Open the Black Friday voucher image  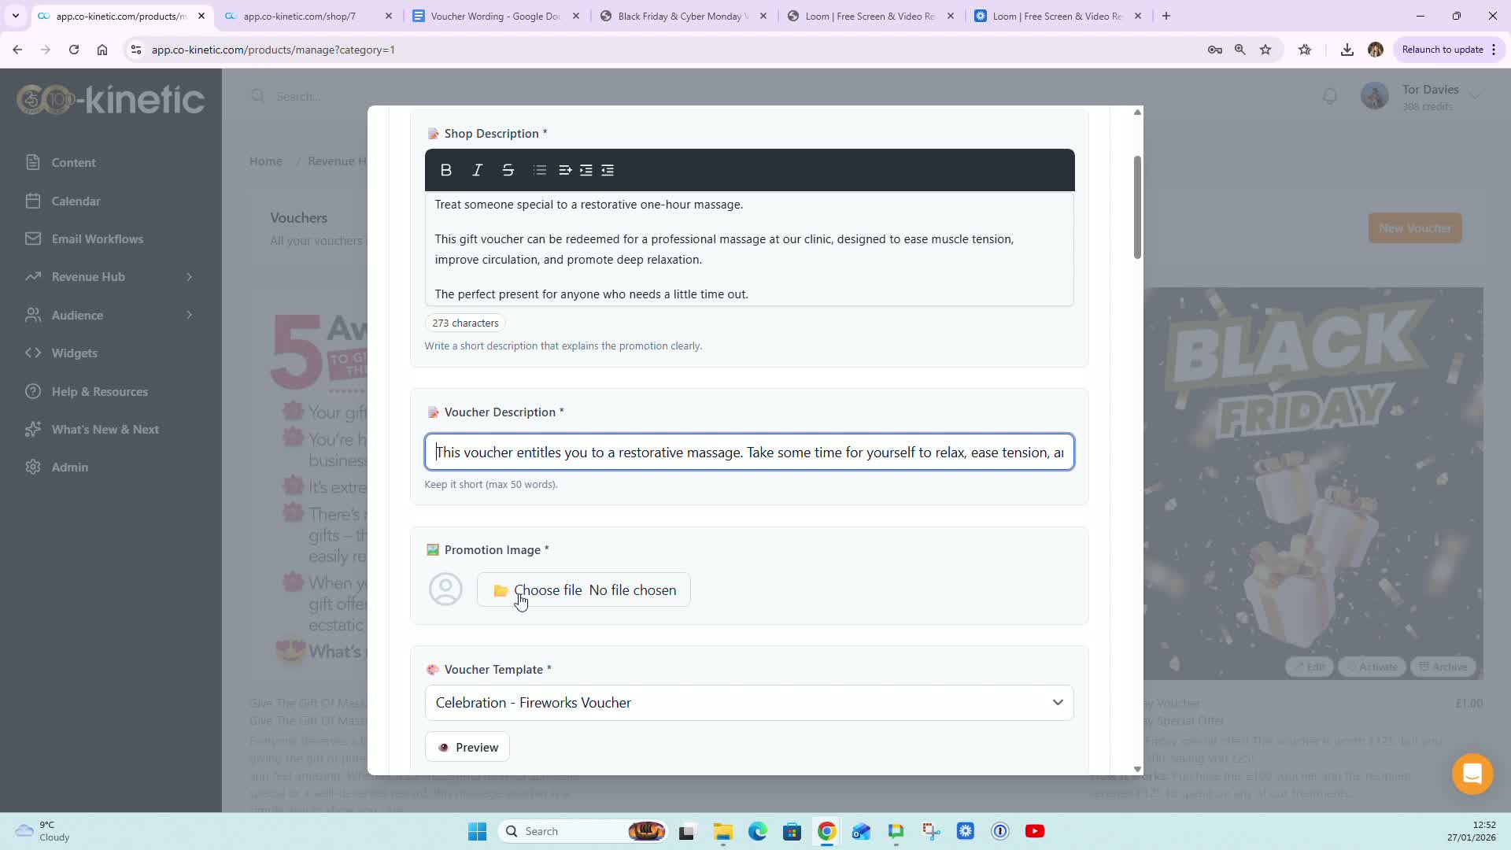click(x=1313, y=483)
